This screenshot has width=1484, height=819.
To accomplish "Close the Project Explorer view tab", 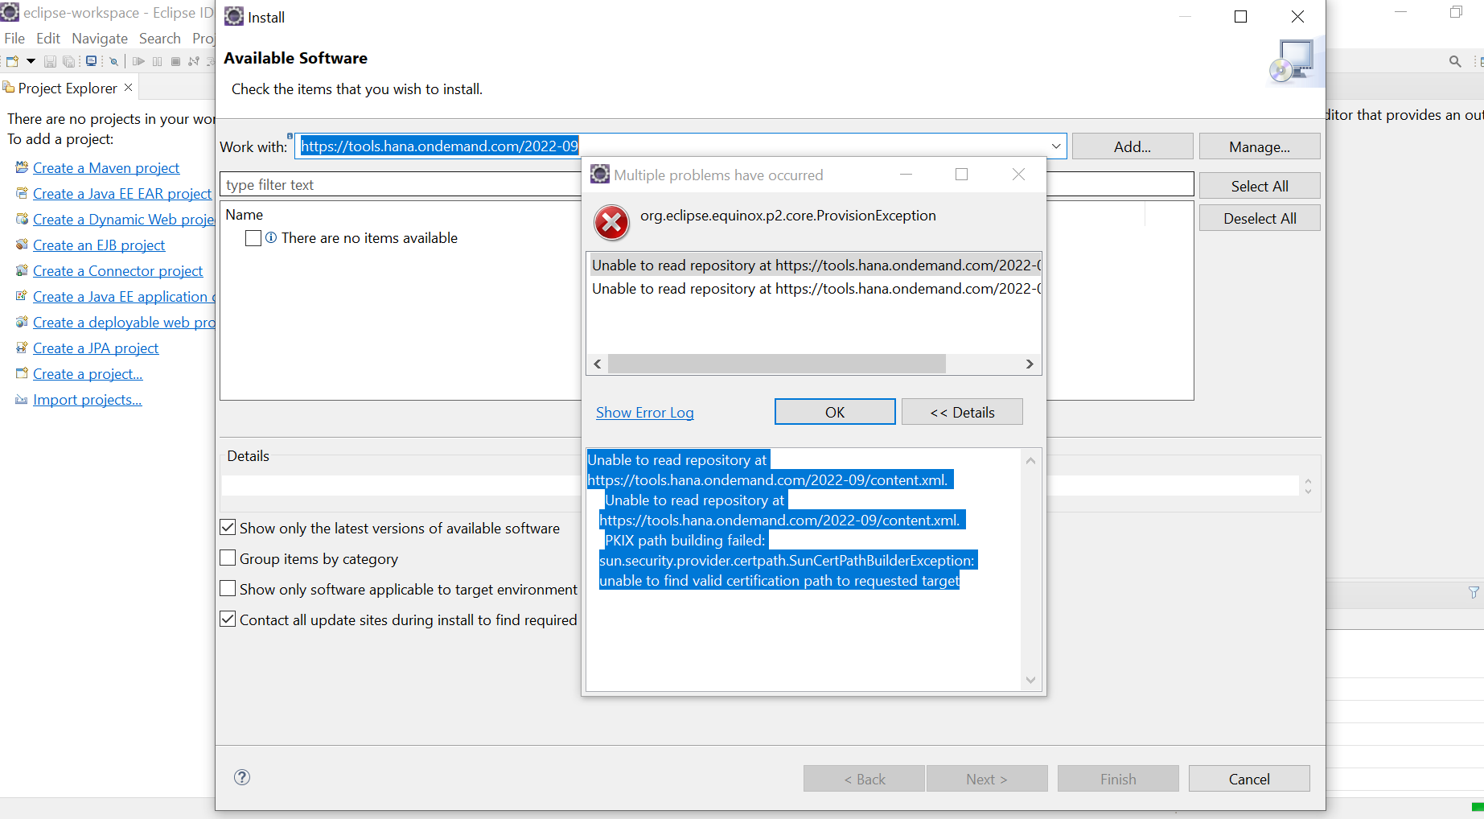I will click(x=129, y=87).
